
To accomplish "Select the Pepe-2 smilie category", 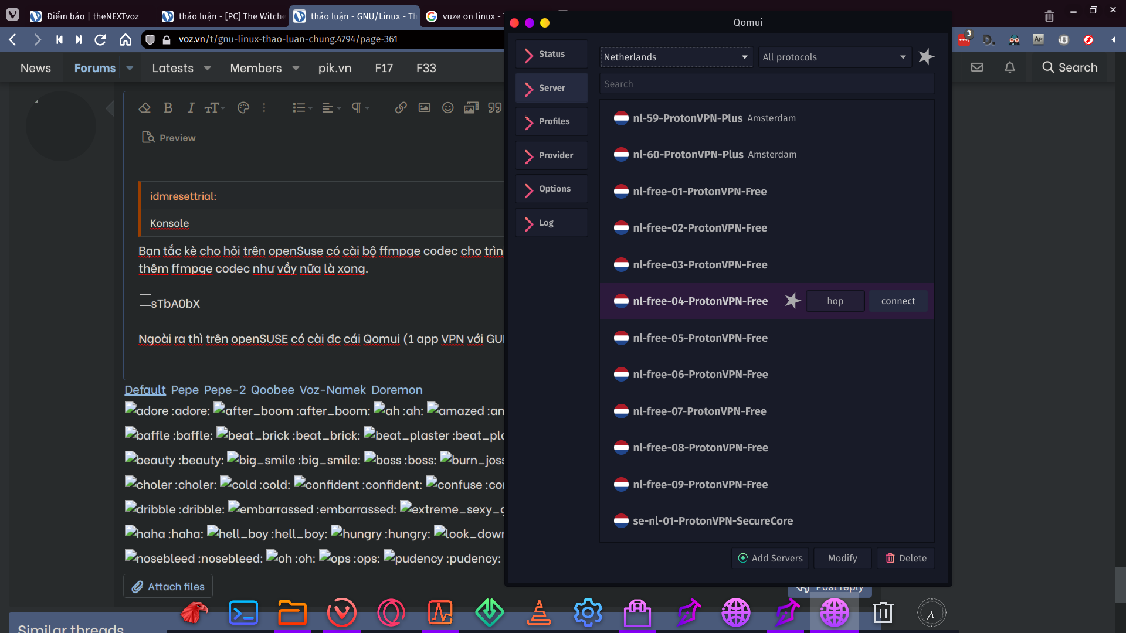I will point(225,390).
